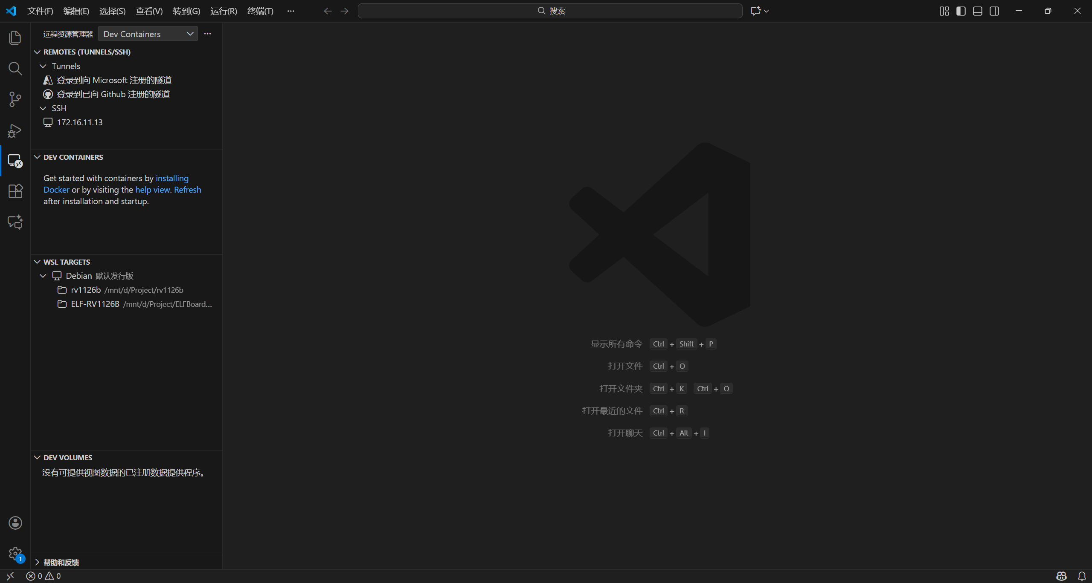Click the Accounts icon
This screenshot has width=1092, height=583.
[x=15, y=523]
